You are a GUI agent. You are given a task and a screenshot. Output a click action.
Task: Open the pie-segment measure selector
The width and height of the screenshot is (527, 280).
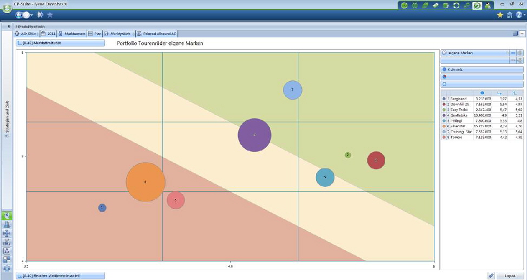482,77
